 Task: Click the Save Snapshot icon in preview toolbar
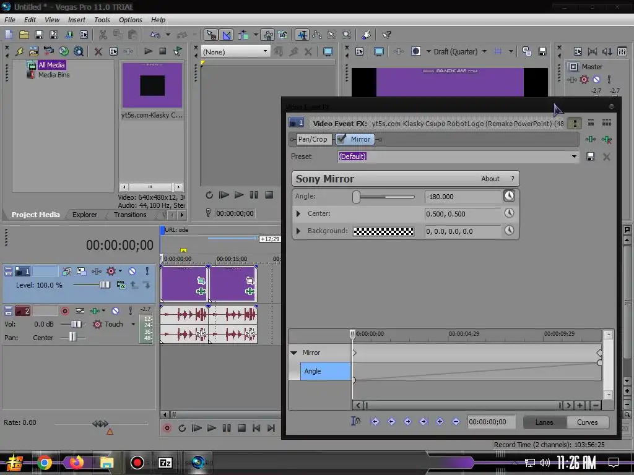pos(542,51)
